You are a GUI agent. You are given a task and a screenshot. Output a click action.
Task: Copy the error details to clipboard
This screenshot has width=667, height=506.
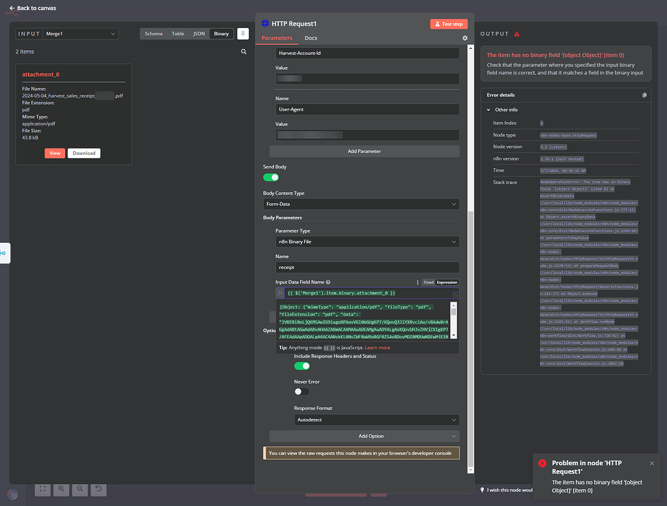click(x=644, y=94)
